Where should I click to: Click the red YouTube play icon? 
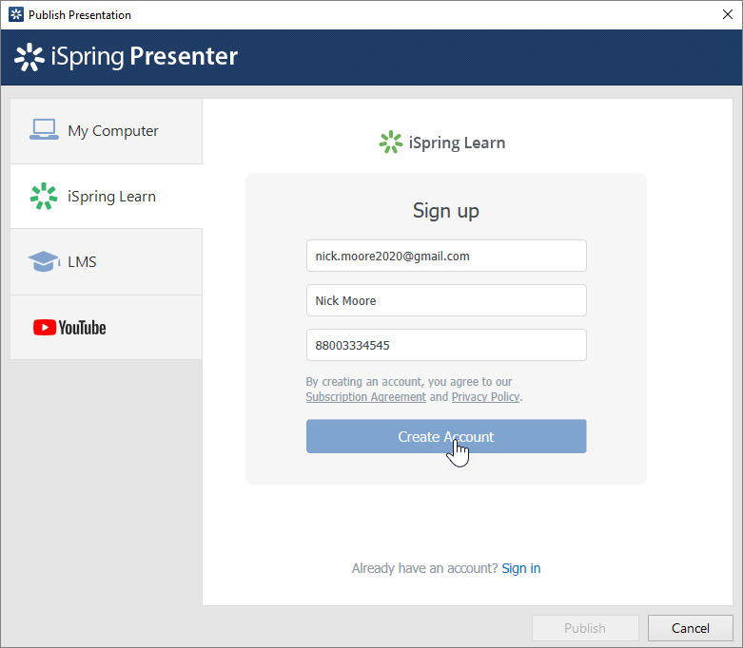[45, 328]
